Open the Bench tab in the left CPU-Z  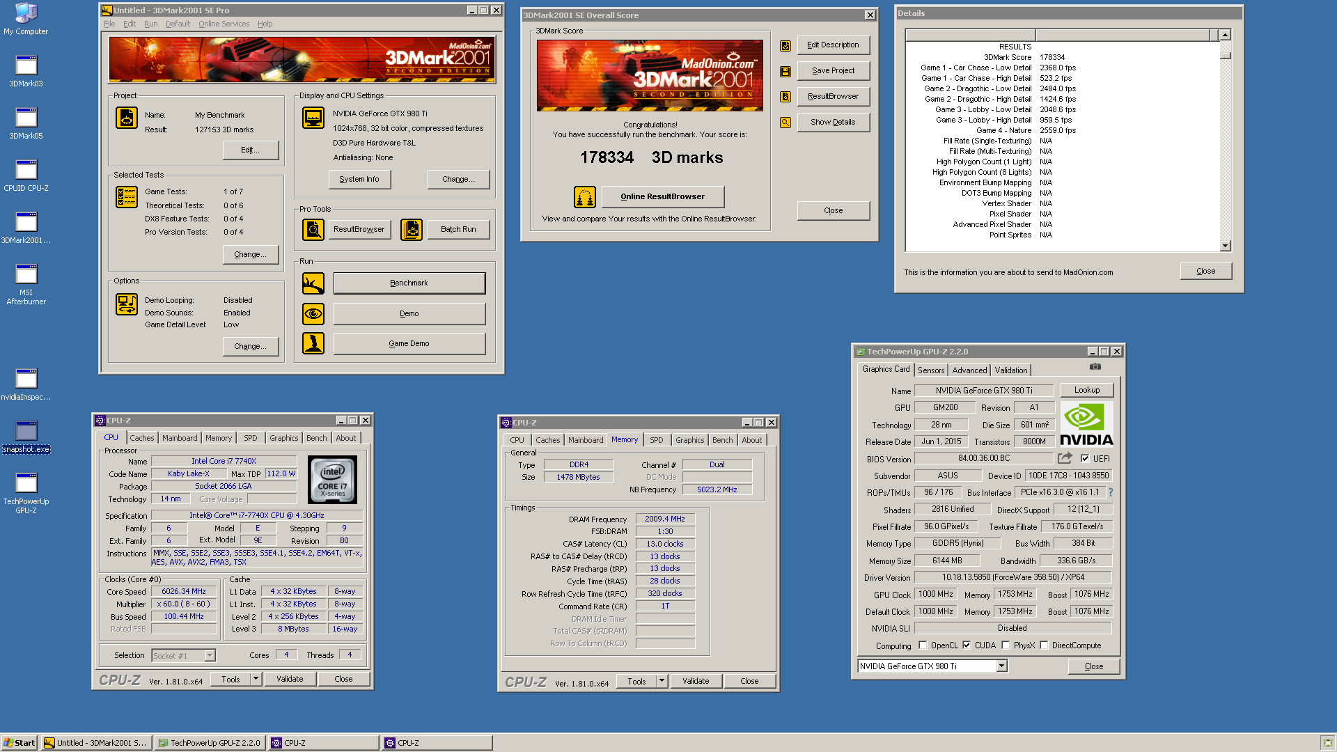316,438
